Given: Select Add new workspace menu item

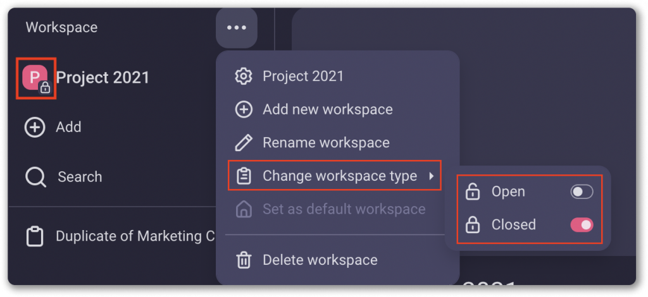Looking at the screenshot, I should pyautogui.click(x=327, y=109).
